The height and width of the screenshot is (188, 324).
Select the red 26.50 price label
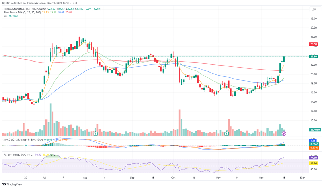point(314,44)
